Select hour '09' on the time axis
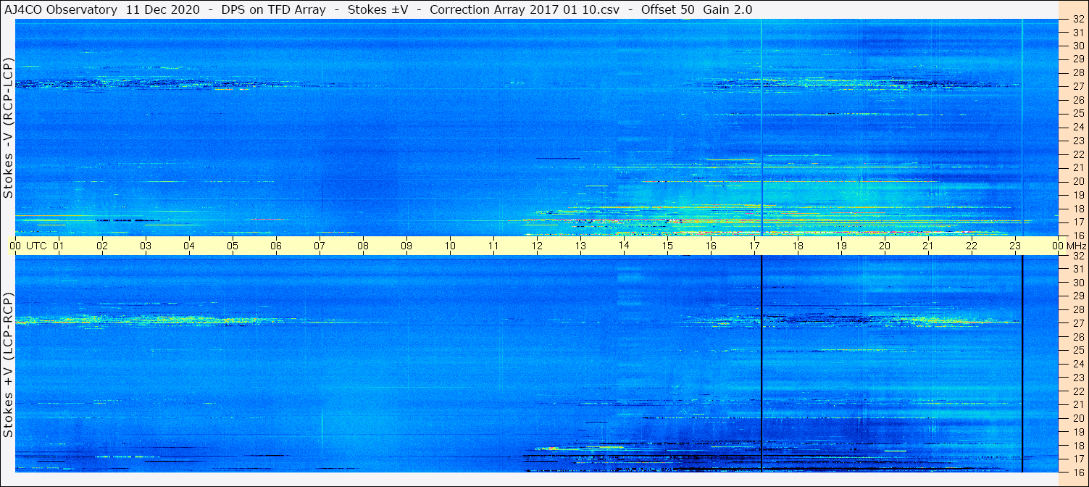The image size is (1089, 487). 406,246
